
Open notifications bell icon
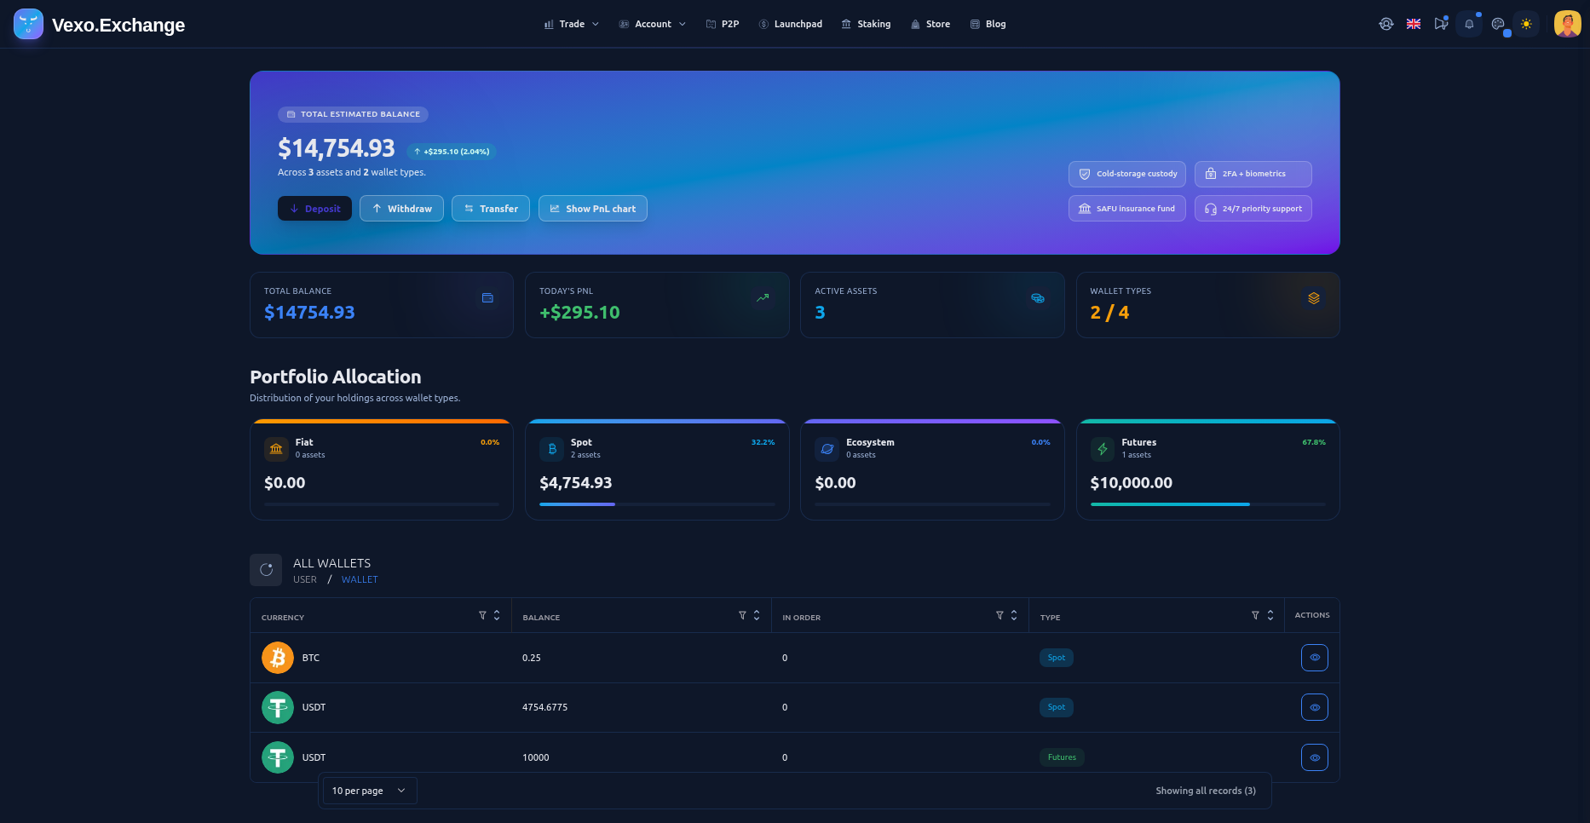(x=1469, y=24)
